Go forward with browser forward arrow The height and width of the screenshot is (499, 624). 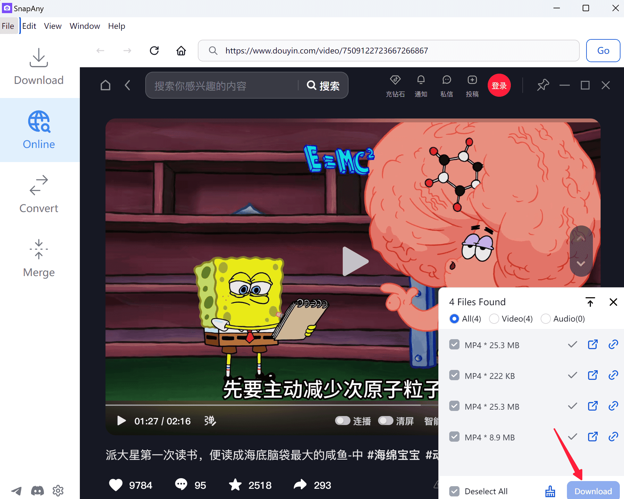127,51
